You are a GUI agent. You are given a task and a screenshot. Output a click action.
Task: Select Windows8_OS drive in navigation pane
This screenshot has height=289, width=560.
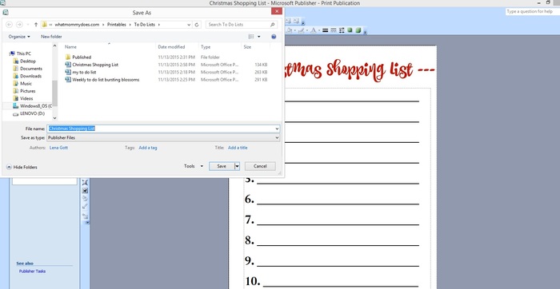(x=32, y=106)
